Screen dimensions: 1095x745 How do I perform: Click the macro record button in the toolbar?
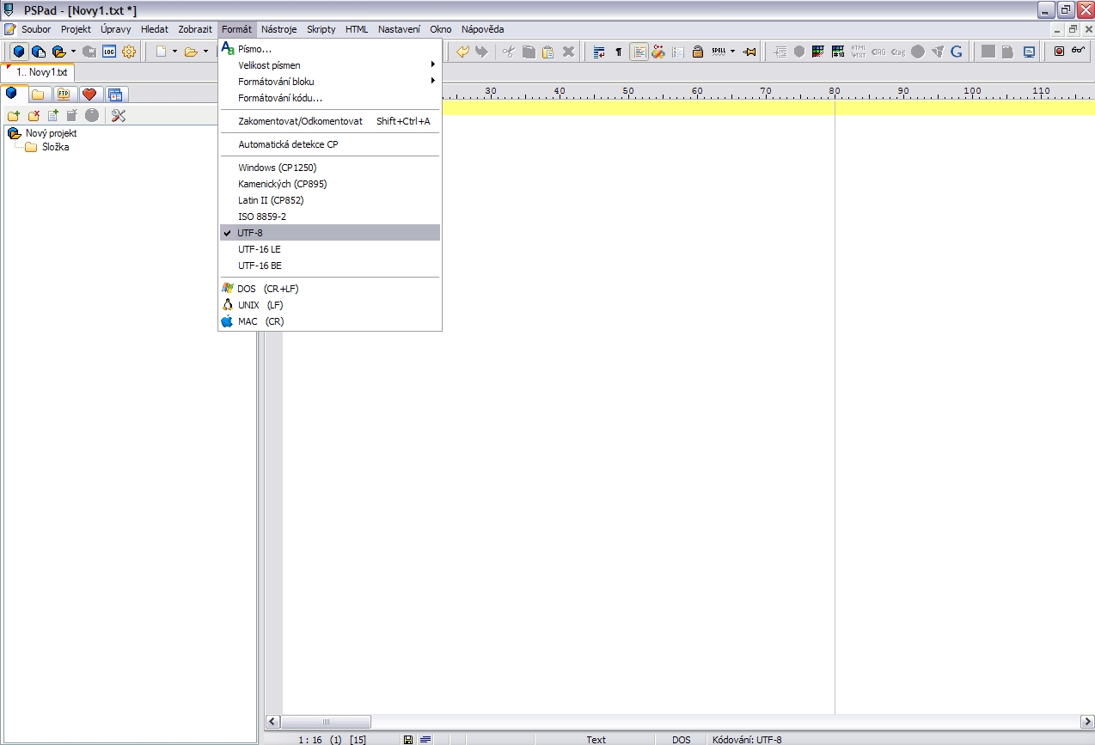pos(1059,52)
